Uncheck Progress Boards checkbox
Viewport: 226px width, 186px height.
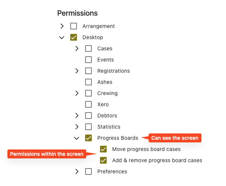[x=88, y=138]
